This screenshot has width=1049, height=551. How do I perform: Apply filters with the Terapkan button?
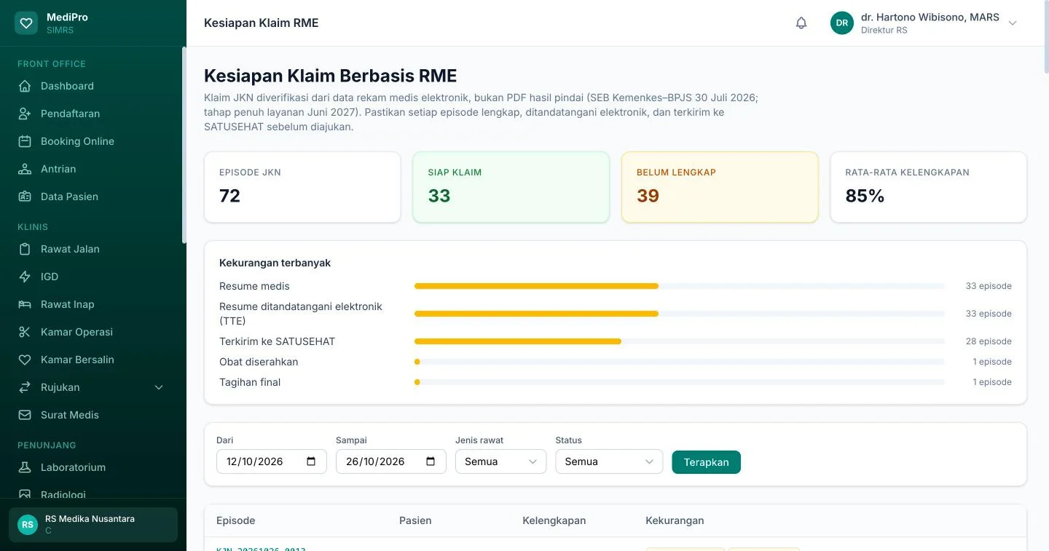coord(706,462)
